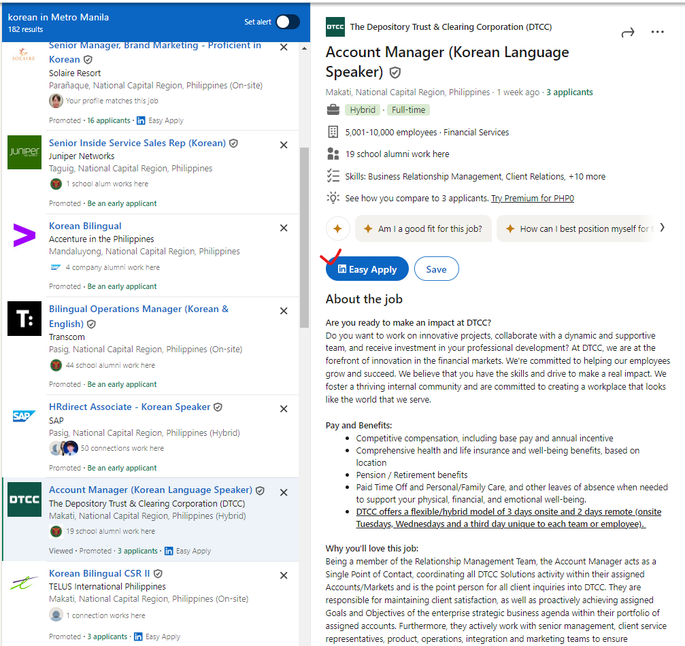
Task: Ask 'Am I a good fit for this job?'
Action: click(x=423, y=229)
